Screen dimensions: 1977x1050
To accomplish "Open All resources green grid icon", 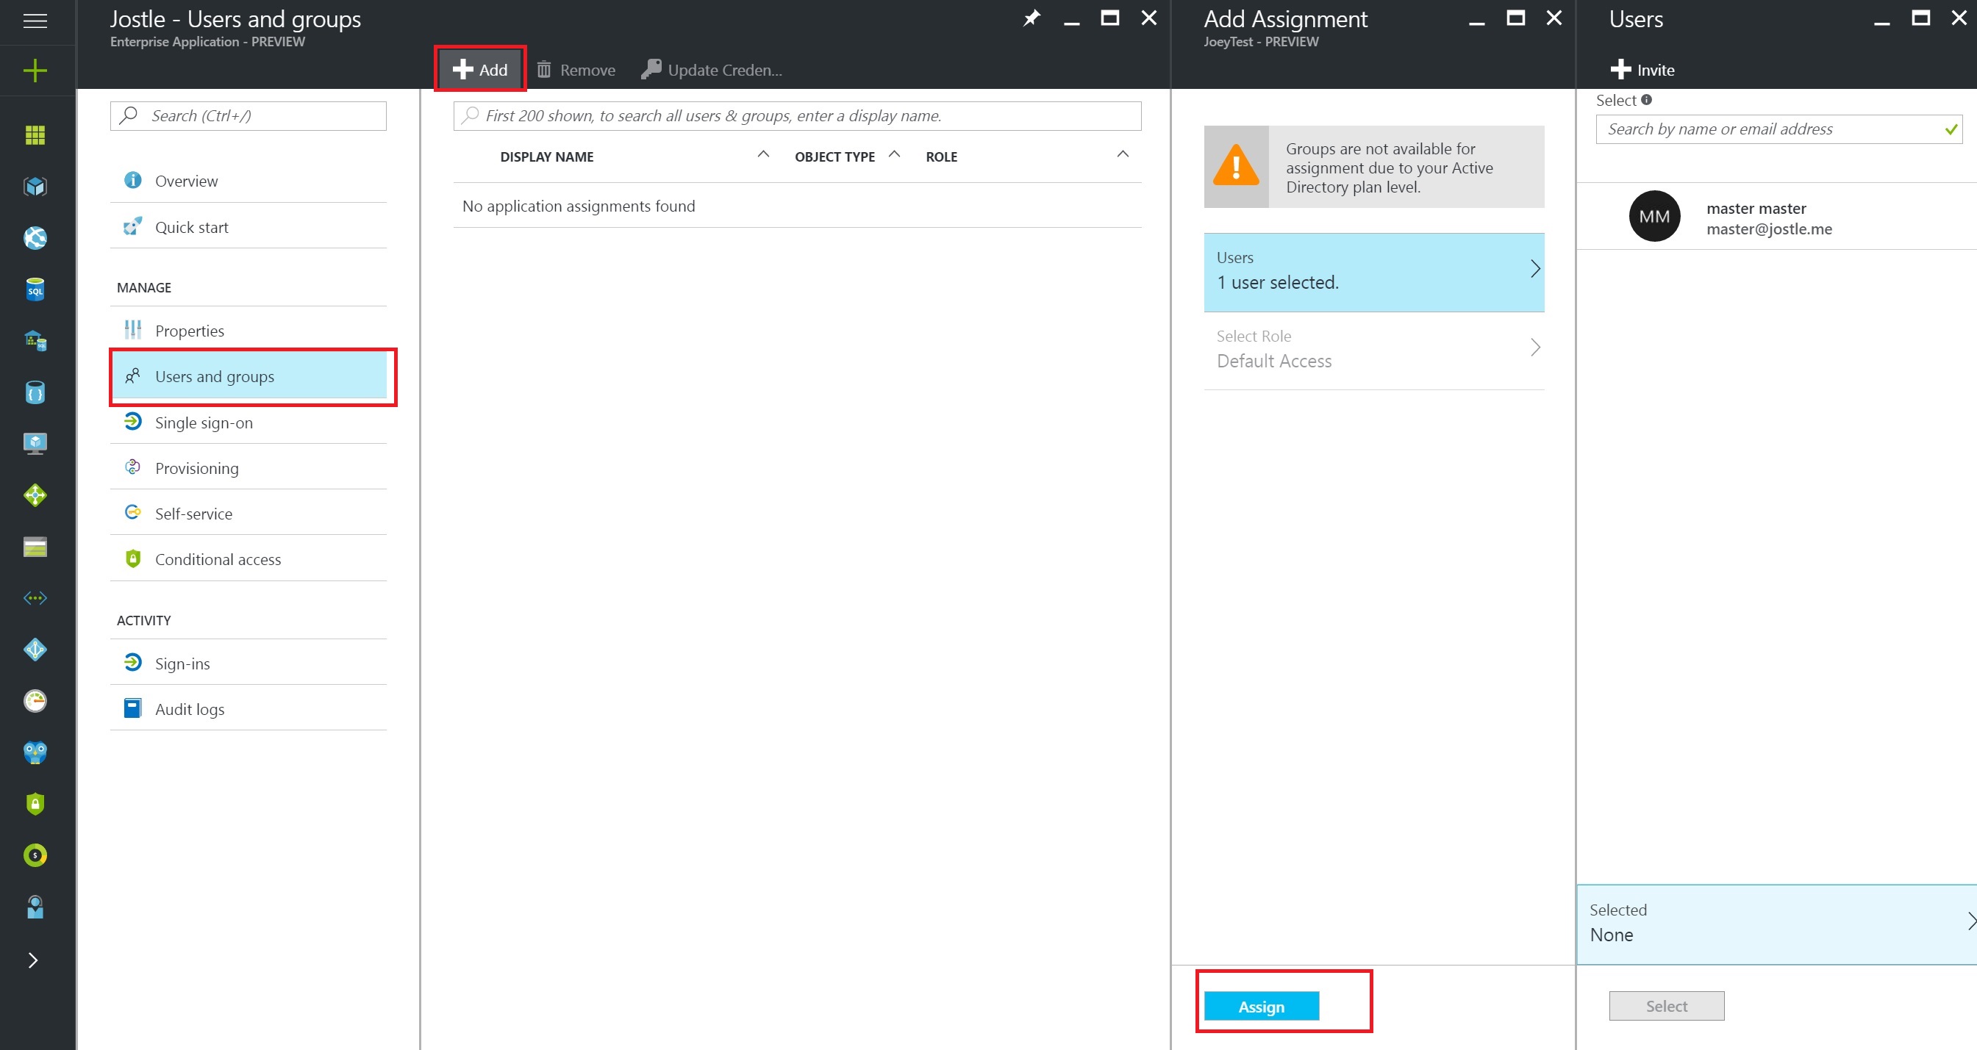I will click(35, 135).
